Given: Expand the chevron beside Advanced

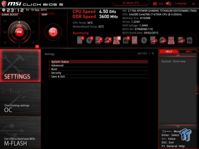Looking at the screenshot, I should (x=49, y=65).
